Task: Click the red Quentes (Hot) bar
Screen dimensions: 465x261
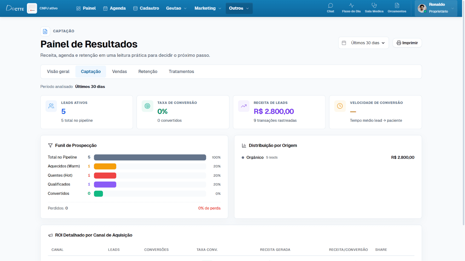Action: coord(105,176)
